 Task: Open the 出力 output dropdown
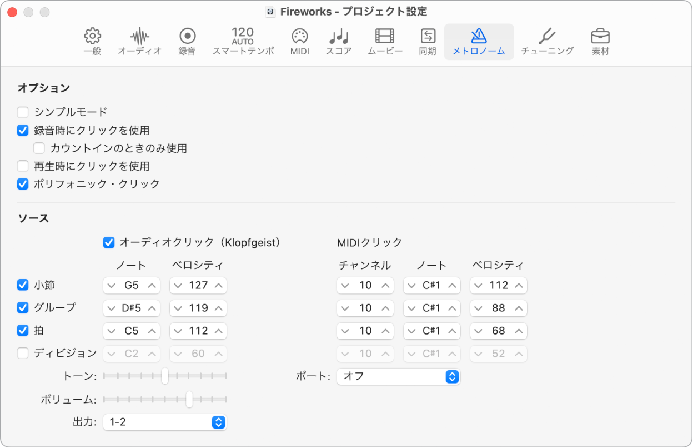click(x=164, y=422)
